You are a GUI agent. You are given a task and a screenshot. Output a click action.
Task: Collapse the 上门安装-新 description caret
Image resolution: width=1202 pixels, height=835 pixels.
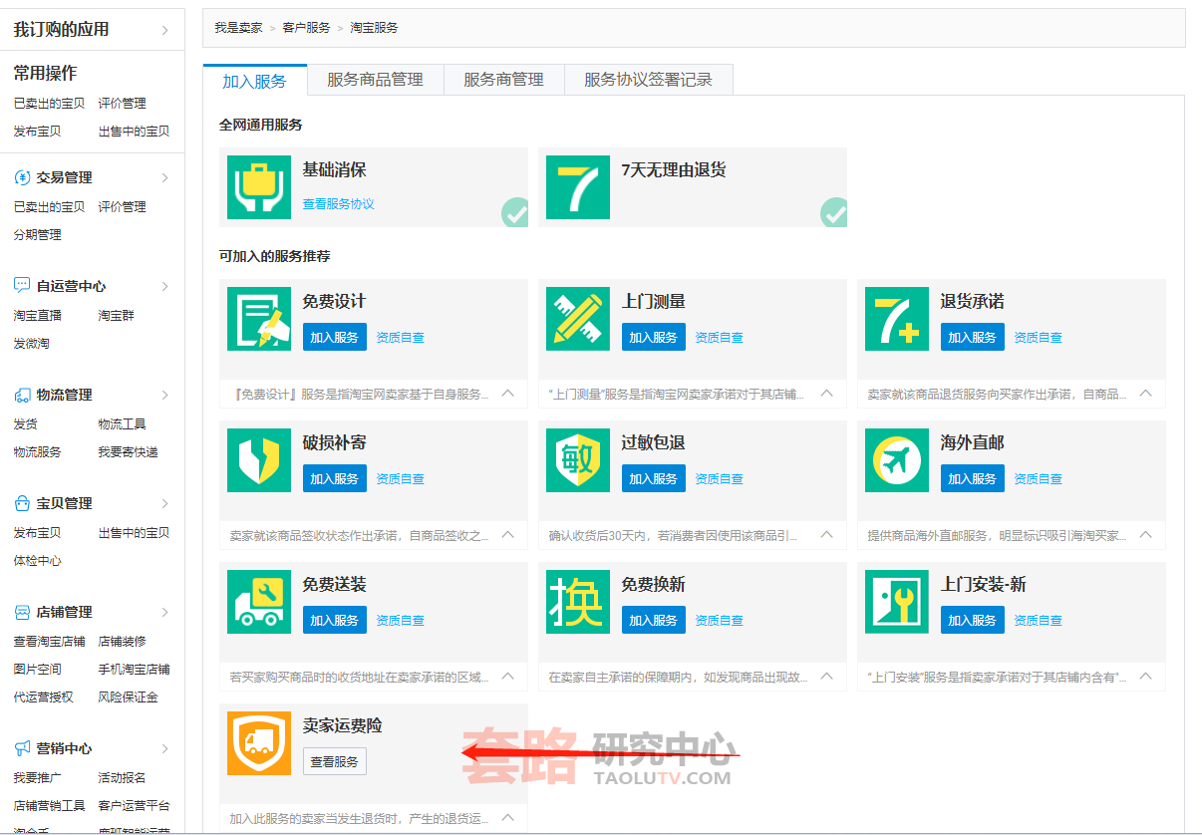click(x=1146, y=677)
